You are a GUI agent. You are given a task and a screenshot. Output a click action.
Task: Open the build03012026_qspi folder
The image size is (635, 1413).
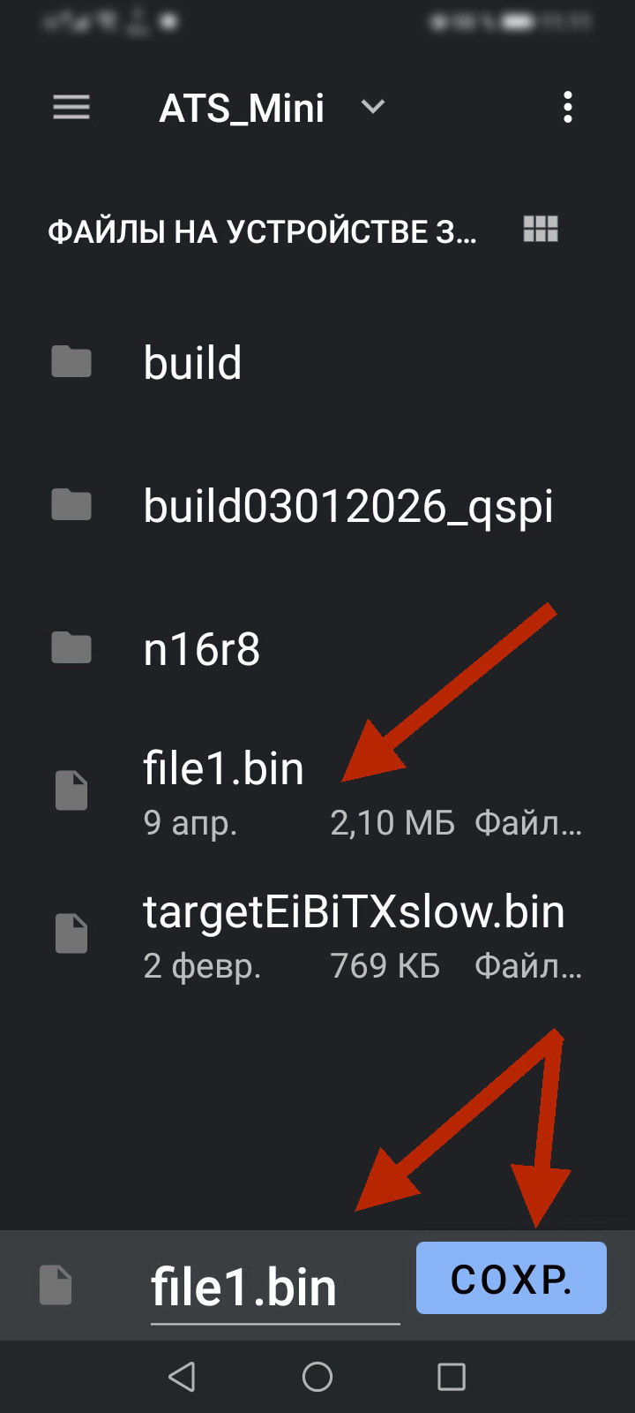348,506
